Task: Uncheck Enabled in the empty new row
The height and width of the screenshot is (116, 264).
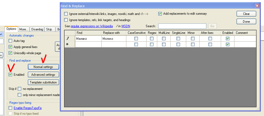Action: pos(228,44)
